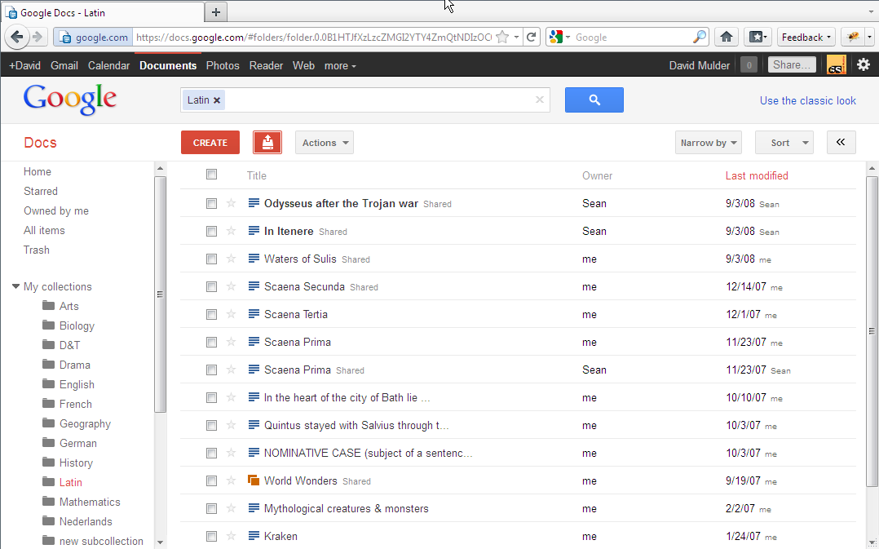Open the Actions dropdown
879x549 pixels.
coord(325,143)
